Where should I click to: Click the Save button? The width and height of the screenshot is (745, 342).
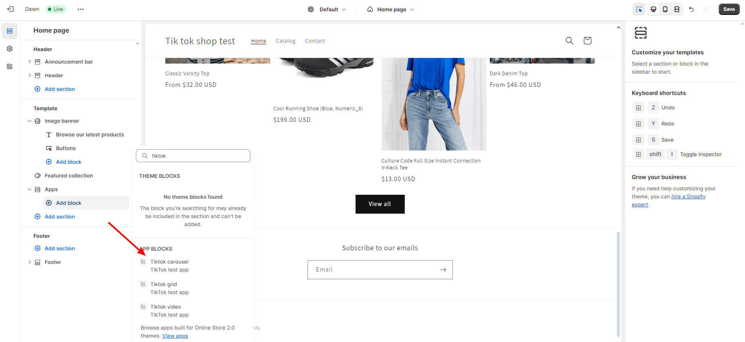pos(729,9)
